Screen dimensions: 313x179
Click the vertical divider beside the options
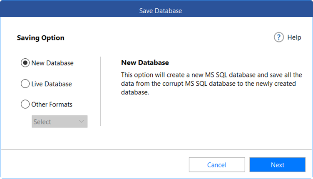[x=100, y=92]
